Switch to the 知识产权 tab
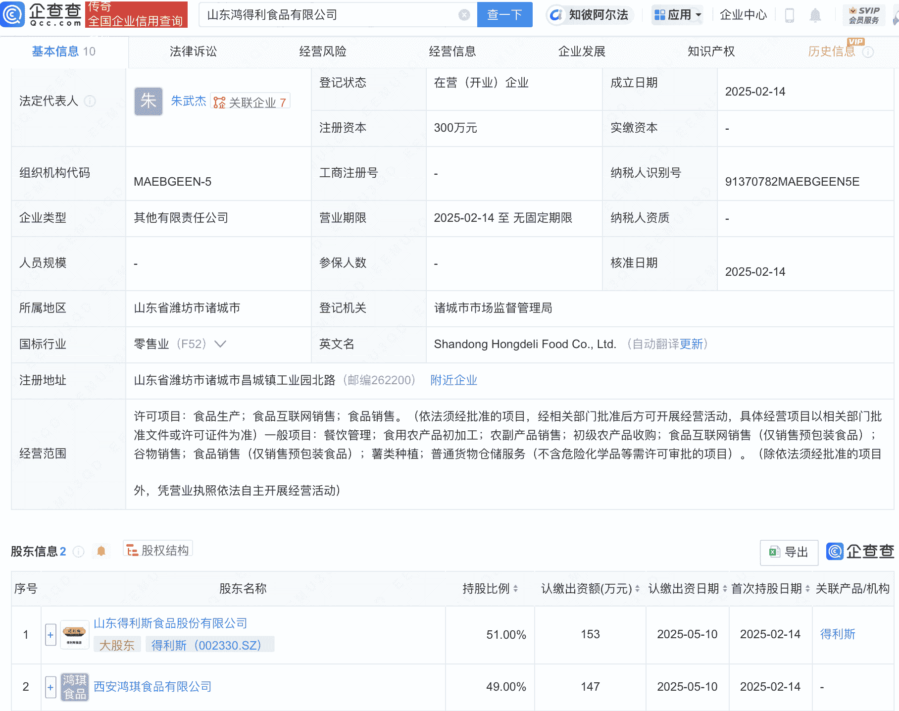The image size is (899, 711). coord(710,51)
